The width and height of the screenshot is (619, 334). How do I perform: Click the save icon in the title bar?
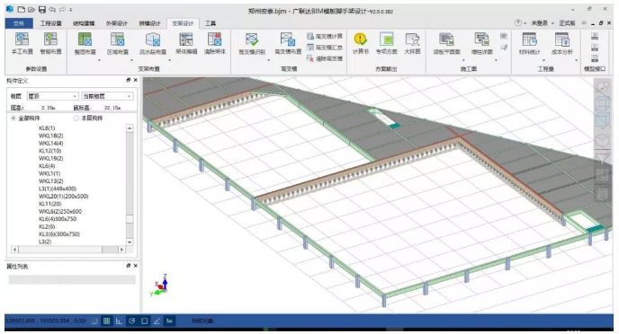click(x=42, y=9)
